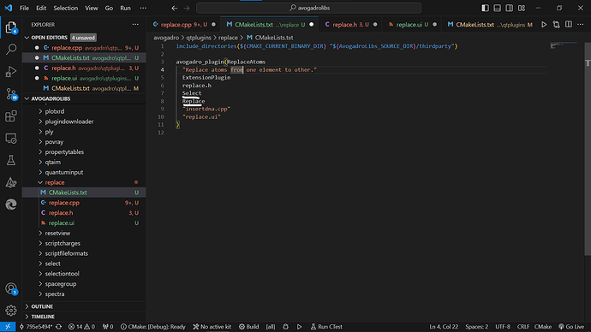Image resolution: width=591 pixels, height=332 pixels.
Task: Switch to replace.cpp tab
Action: coord(183,25)
